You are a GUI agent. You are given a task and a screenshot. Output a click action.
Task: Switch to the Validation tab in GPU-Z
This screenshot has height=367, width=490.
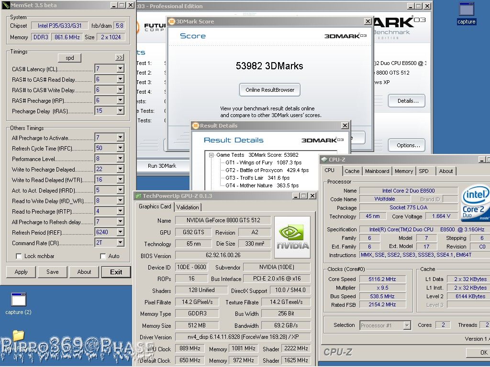click(188, 207)
